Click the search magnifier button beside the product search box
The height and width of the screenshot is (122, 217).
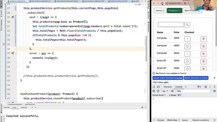tap(187, 25)
